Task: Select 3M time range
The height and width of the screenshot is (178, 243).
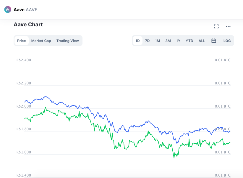Action: point(168,41)
